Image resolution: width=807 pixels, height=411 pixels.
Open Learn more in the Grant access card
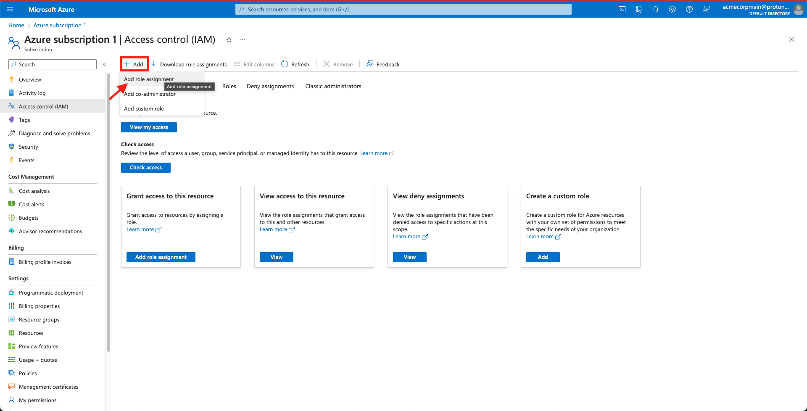(144, 229)
